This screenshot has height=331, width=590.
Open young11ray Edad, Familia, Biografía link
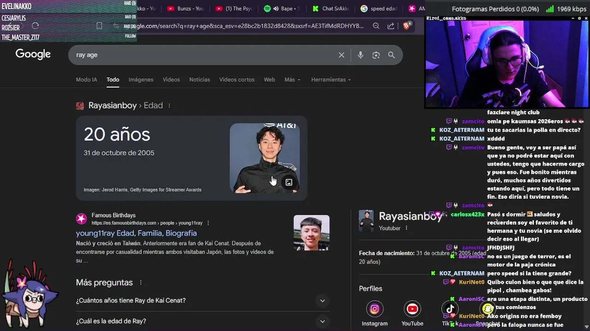click(136, 233)
